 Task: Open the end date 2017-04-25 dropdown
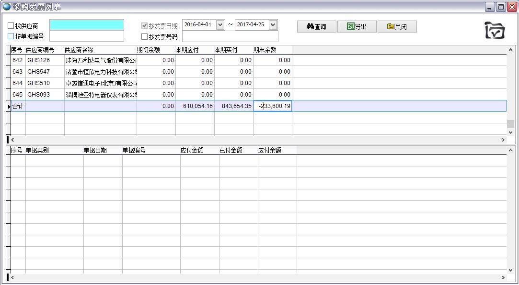[273, 25]
